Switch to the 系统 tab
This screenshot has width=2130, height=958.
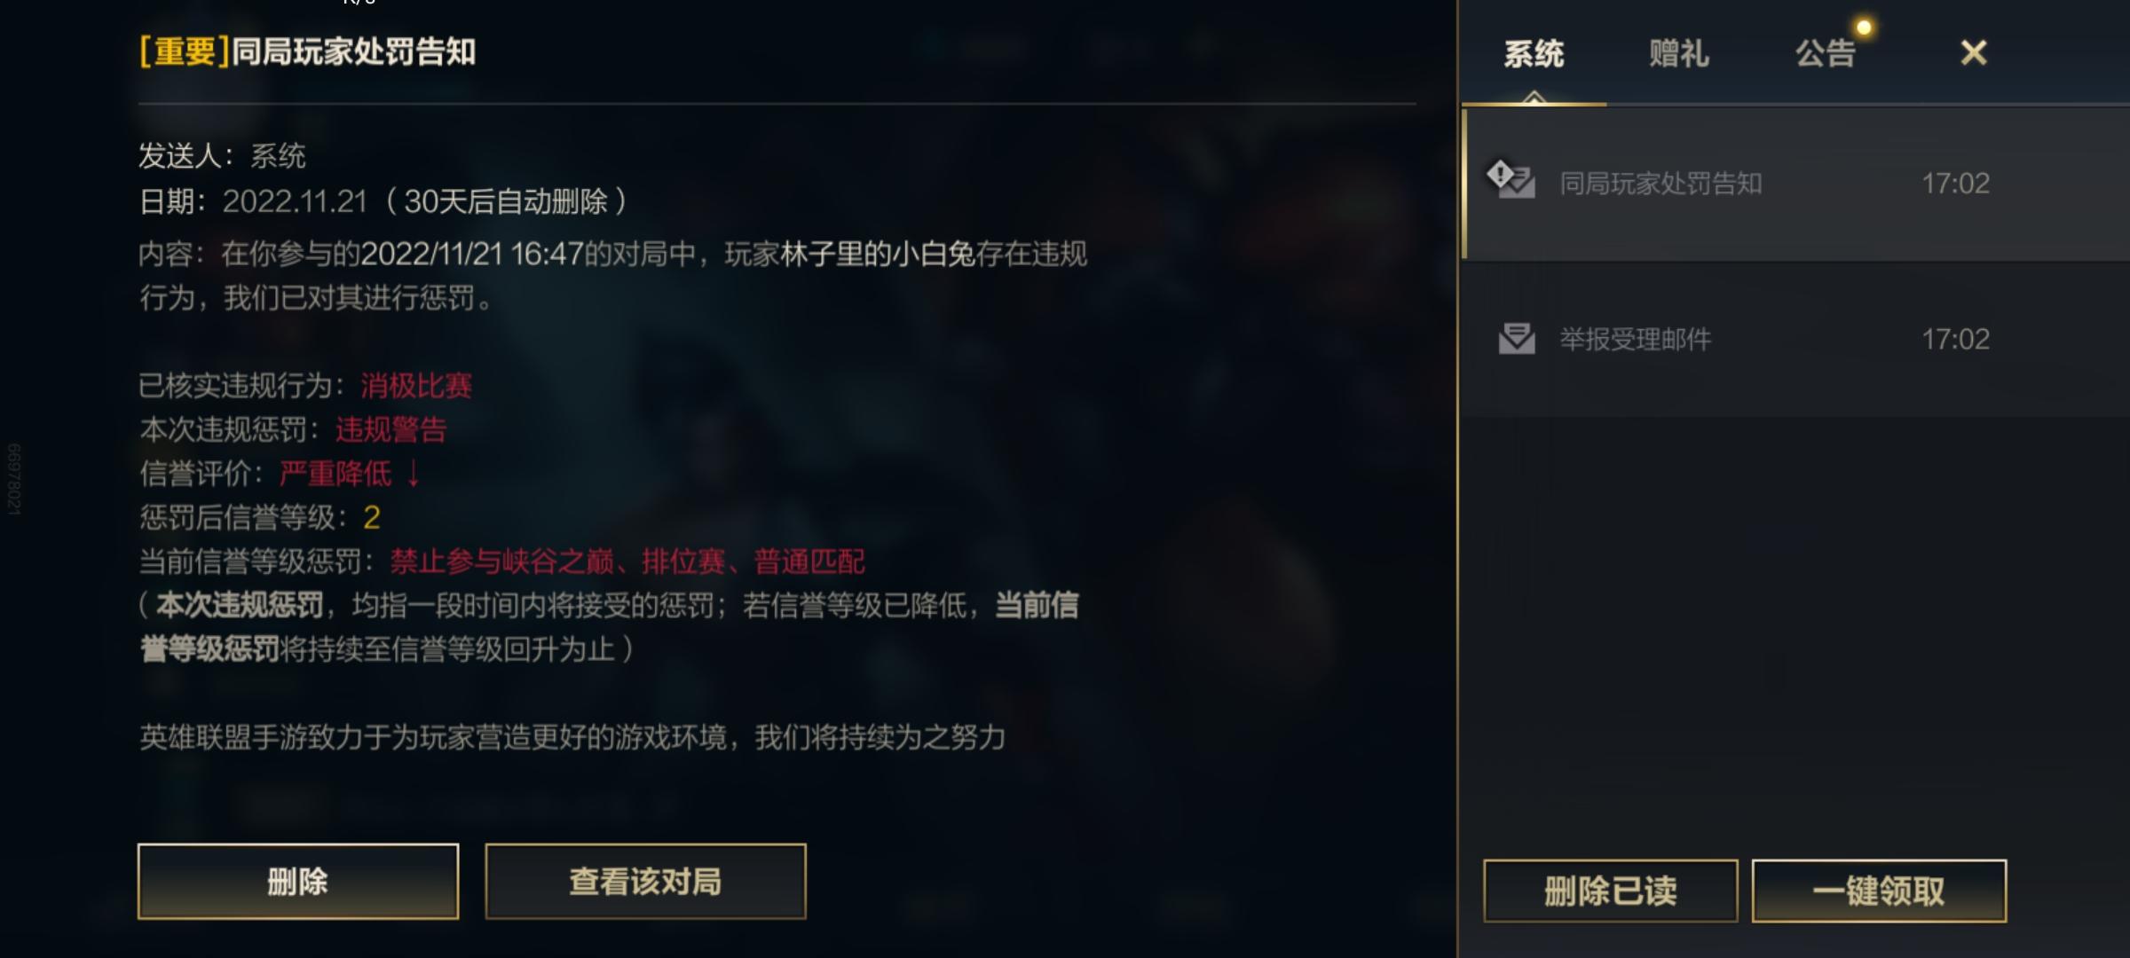coord(1534,54)
